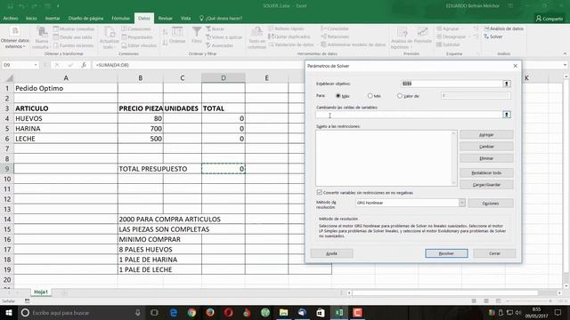Select cell TOTAL PRESUPUESTO
The width and height of the screenshot is (570, 320).
click(x=141, y=169)
